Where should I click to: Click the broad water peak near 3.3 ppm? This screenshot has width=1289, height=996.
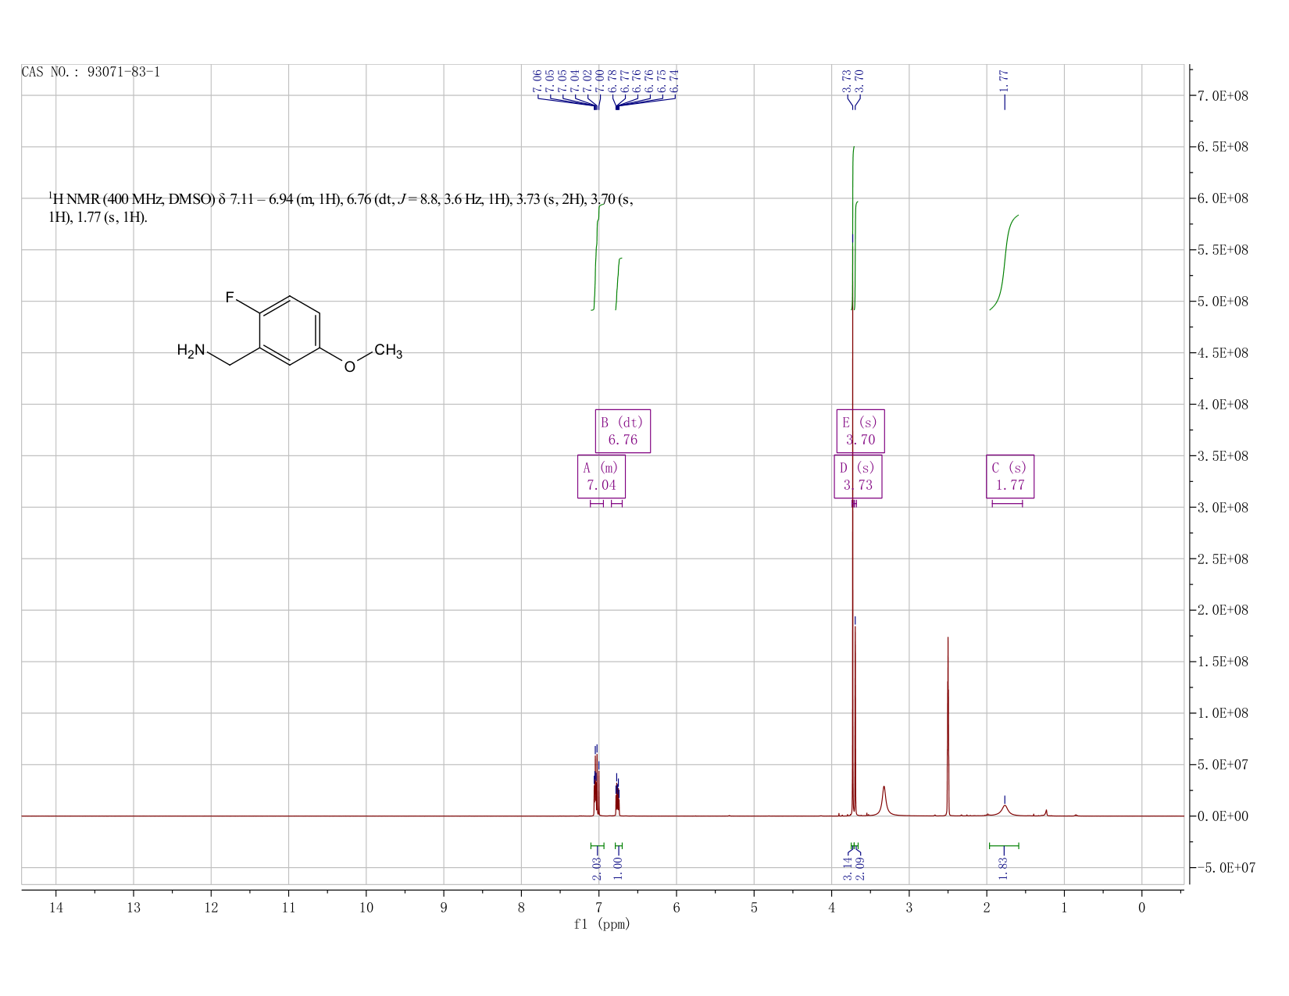click(884, 801)
